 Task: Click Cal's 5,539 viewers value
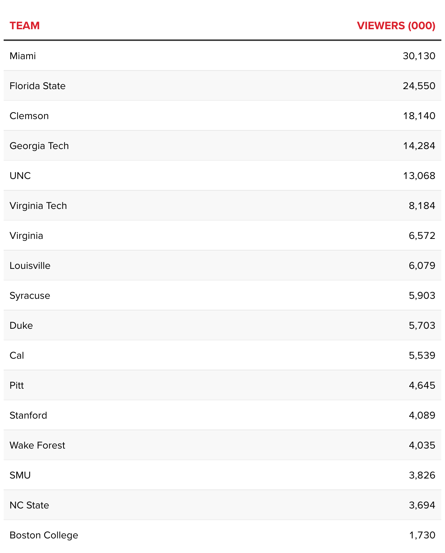422,355
